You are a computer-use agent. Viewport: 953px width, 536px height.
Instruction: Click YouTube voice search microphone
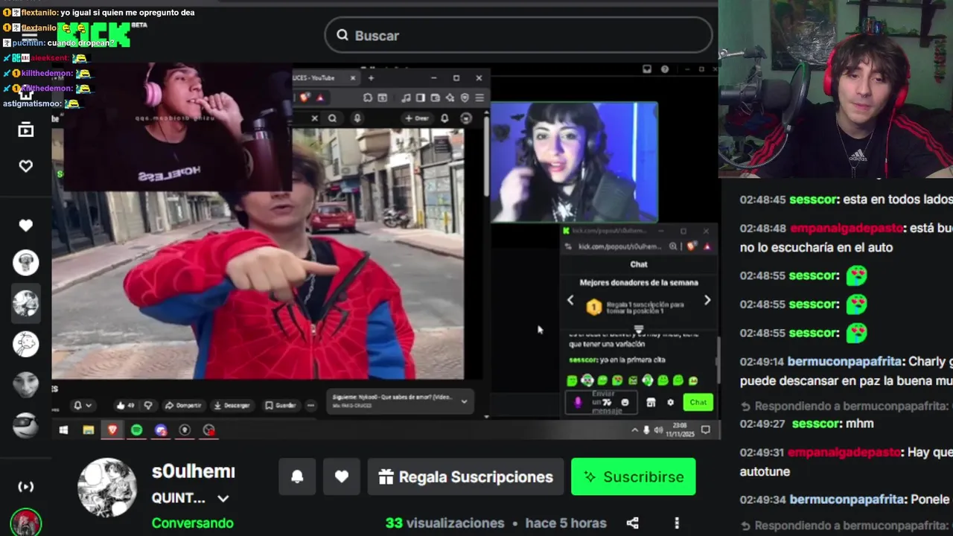coord(357,118)
